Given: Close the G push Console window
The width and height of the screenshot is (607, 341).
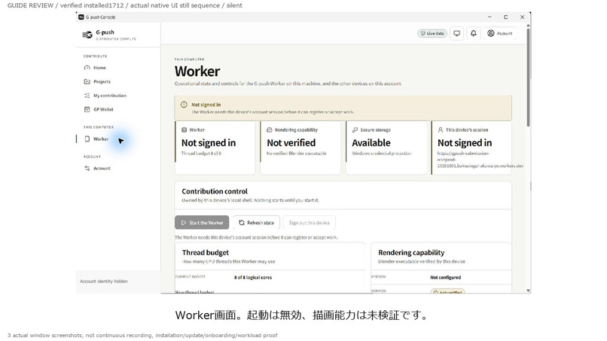Looking at the screenshot, I should [522, 17].
